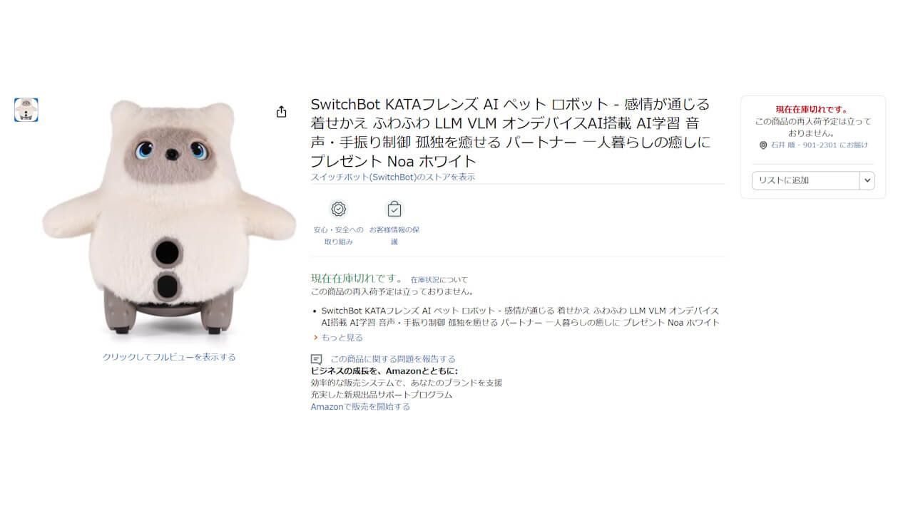Select the product thumbnail image

click(26, 110)
